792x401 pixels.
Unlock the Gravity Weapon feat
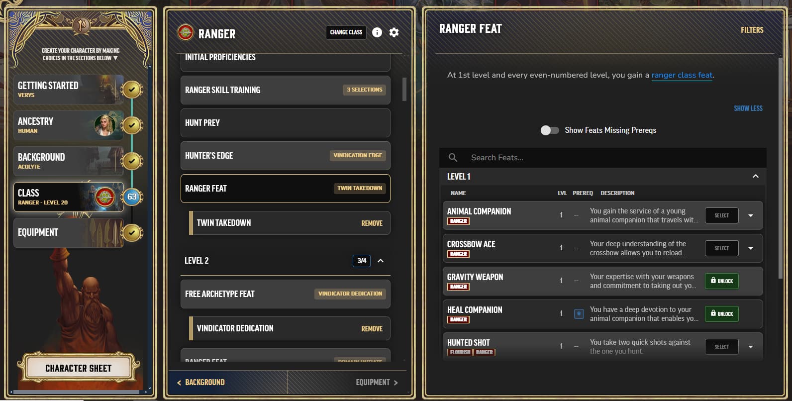[x=721, y=281]
